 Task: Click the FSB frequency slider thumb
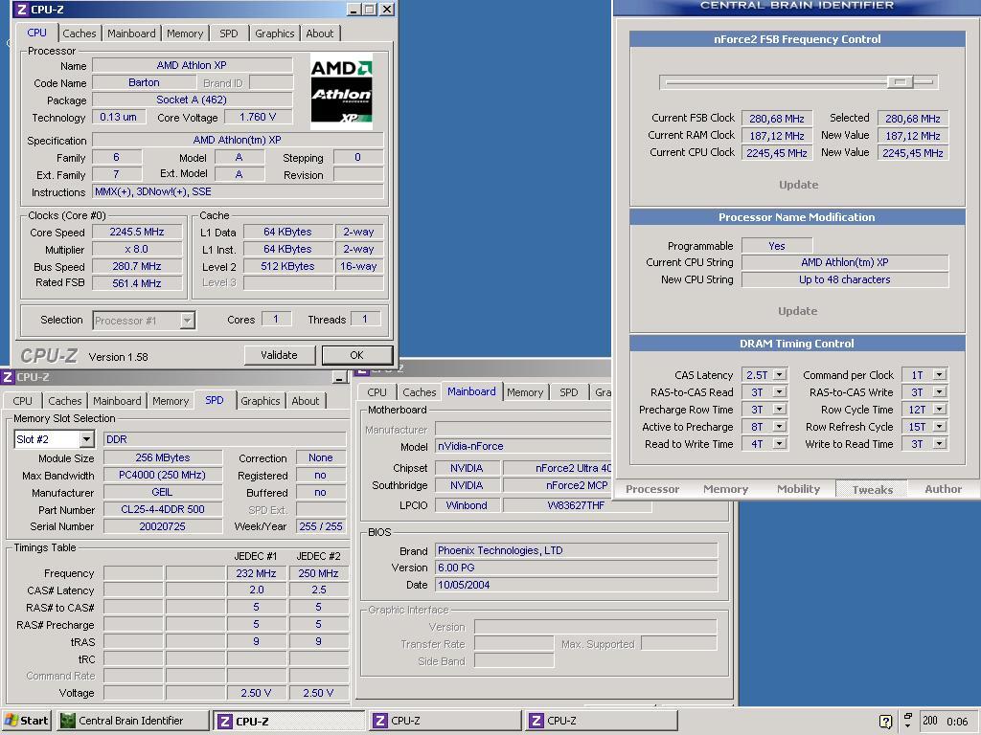pyautogui.click(x=901, y=82)
